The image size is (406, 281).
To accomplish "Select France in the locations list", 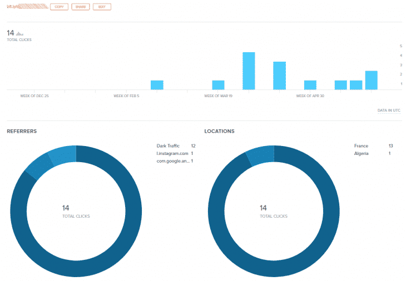I will (x=361, y=145).
